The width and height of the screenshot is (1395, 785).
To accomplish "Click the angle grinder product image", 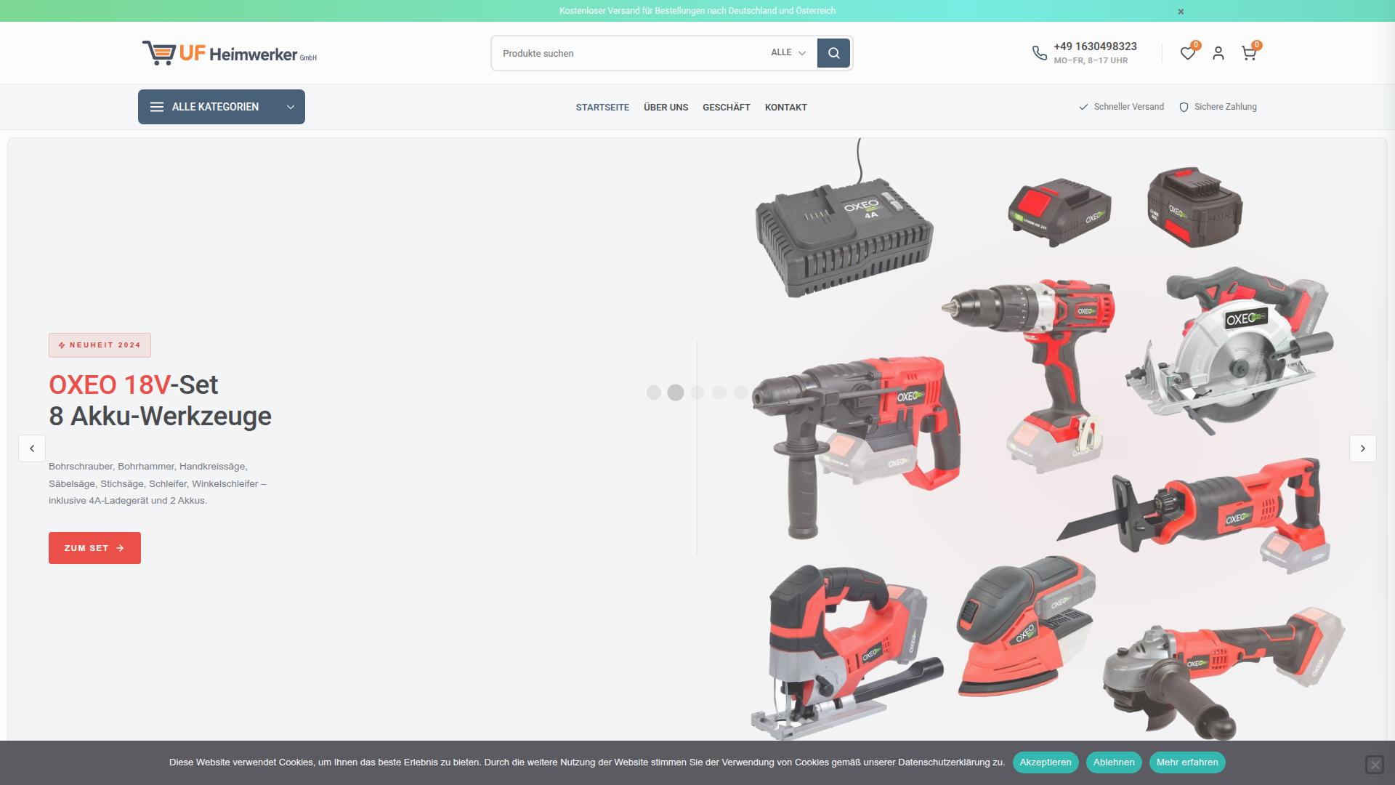I will [1224, 672].
